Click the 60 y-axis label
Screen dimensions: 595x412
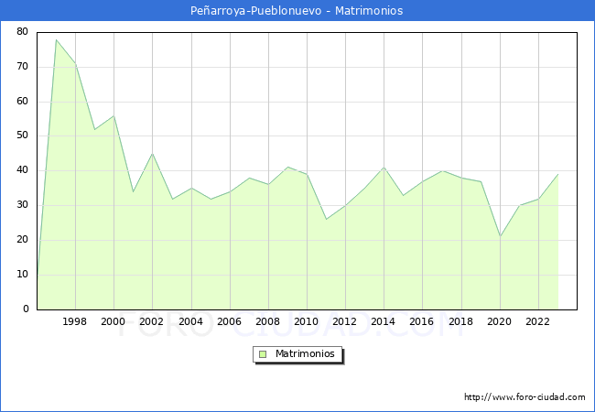(22, 102)
